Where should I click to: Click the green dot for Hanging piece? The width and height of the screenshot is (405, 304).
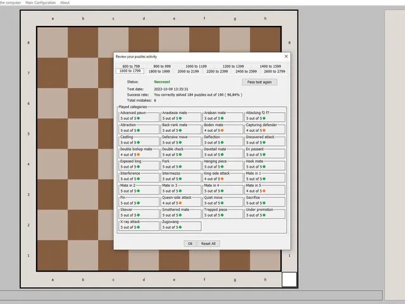tap(222, 167)
